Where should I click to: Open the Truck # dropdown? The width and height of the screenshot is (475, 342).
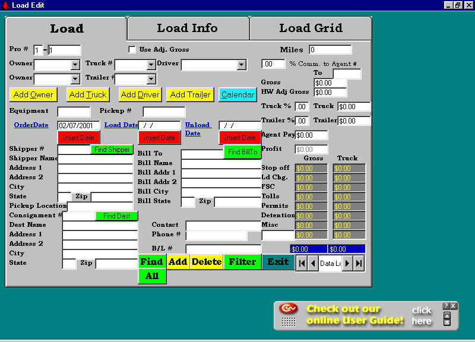(x=151, y=65)
